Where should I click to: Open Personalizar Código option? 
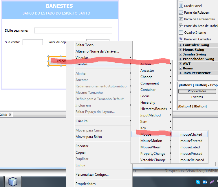click(99, 175)
